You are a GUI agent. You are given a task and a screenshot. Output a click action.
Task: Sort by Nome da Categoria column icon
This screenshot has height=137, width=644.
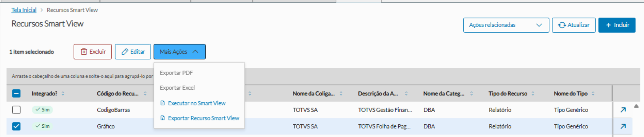[x=472, y=93]
